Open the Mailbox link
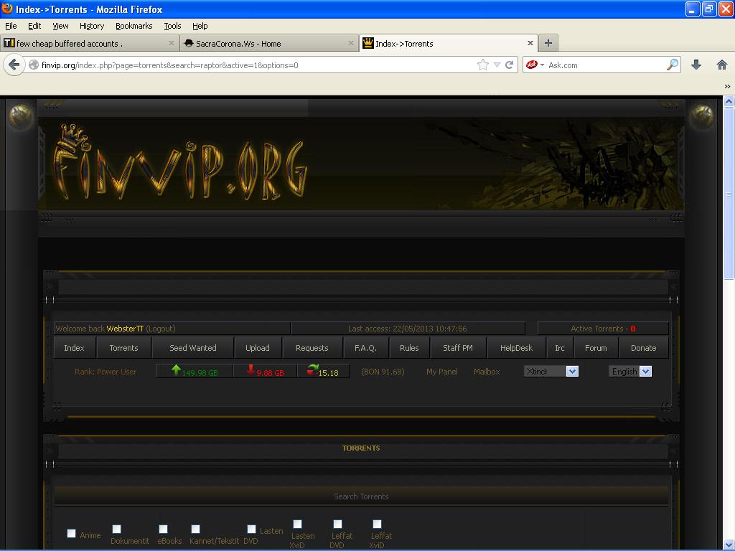The width and height of the screenshot is (735, 551). (487, 372)
